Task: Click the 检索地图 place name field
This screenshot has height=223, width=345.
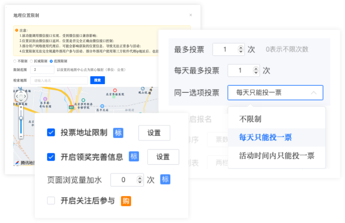Action: tap(59, 81)
